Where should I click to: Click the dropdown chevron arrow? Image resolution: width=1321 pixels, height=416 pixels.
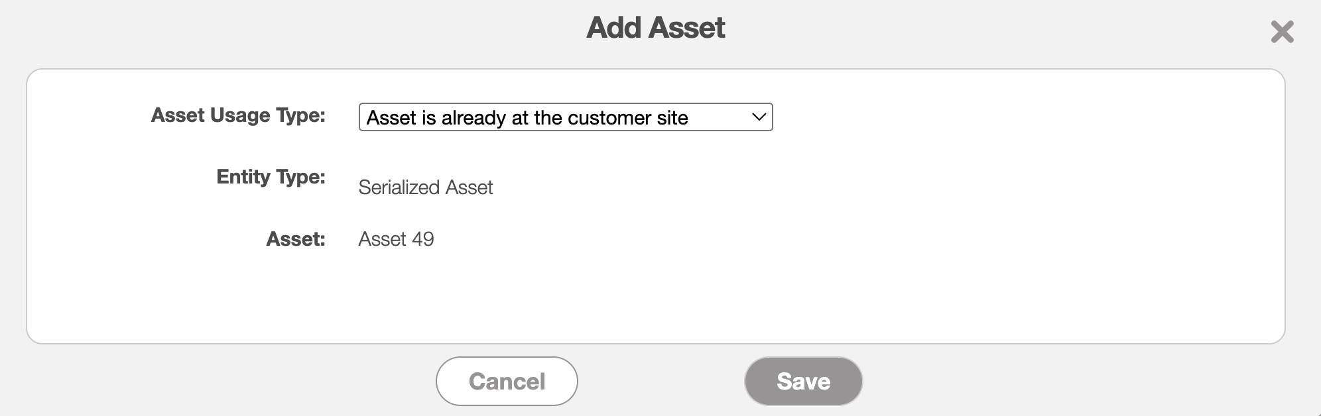point(759,117)
